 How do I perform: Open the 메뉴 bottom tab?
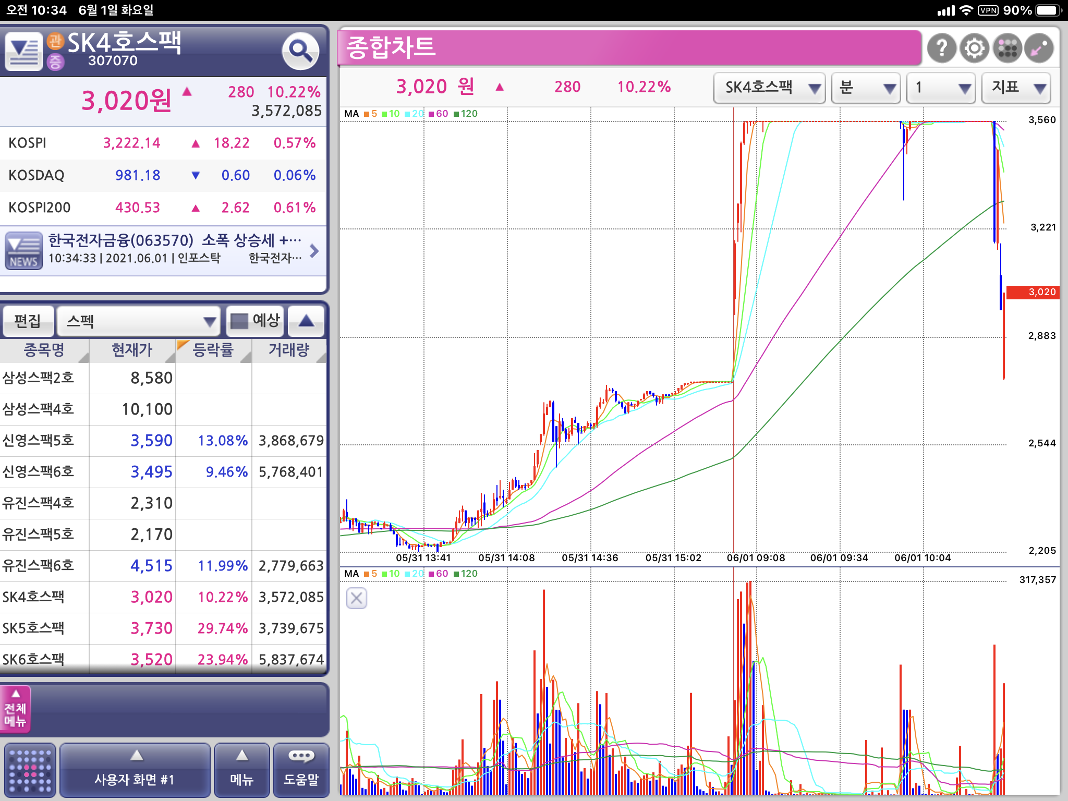[242, 770]
